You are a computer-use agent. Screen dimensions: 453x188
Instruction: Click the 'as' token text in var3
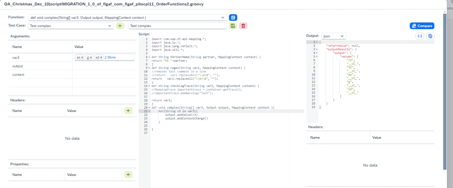pos(78,57)
